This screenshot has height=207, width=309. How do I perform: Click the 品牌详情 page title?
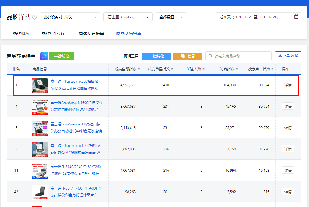[19, 17]
